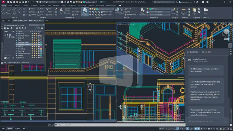Switch to the Home ribbon tab
The width and height of the screenshot is (233, 131).
[4, 5]
